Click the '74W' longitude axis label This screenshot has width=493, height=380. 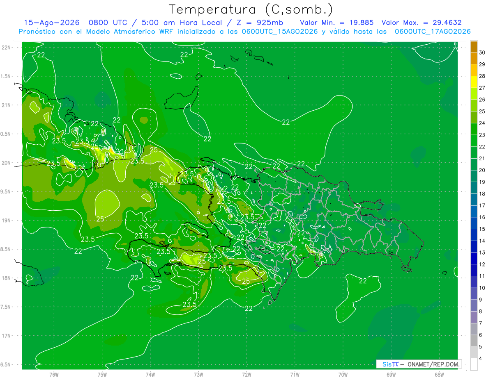150,374
